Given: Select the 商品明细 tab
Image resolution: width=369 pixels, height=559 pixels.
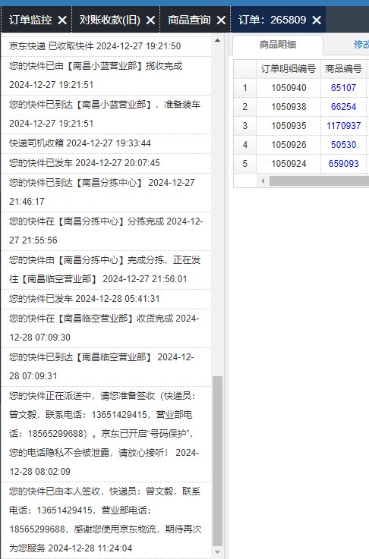Looking at the screenshot, I should click(x=278, y=45).
